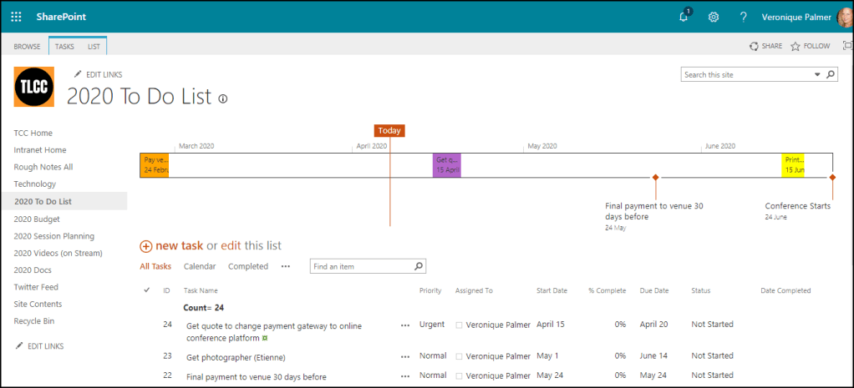Switch to the TASKS ribbon tab
854x388 pixels.
pyautogui.click(x=64, y=47)
